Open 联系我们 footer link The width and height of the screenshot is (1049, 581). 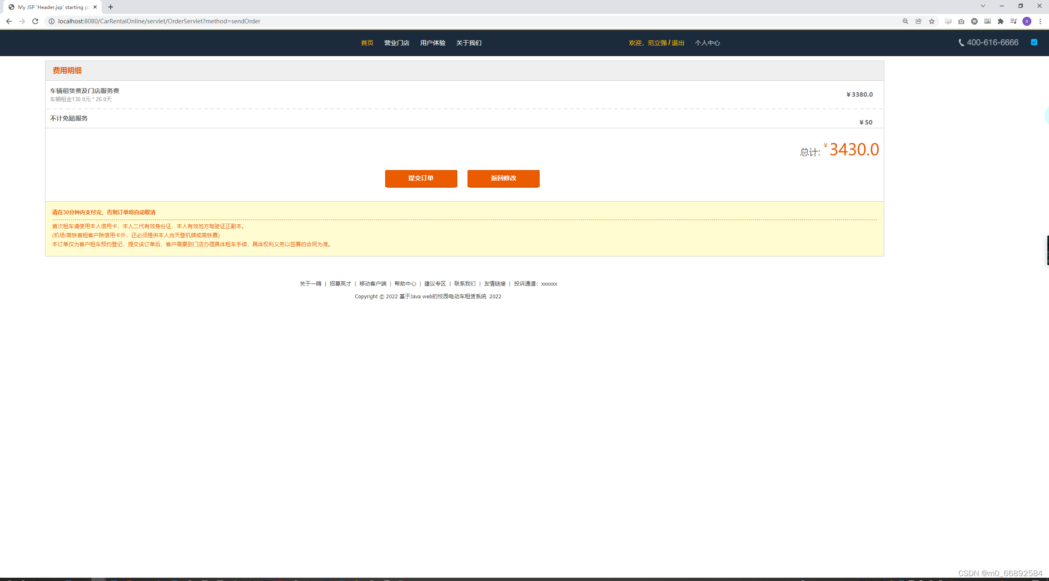coord(465,284)
